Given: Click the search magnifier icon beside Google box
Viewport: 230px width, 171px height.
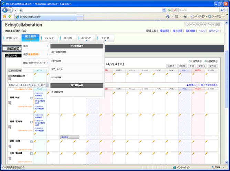Looking at the screenshot, I should [x=222, y=10].
